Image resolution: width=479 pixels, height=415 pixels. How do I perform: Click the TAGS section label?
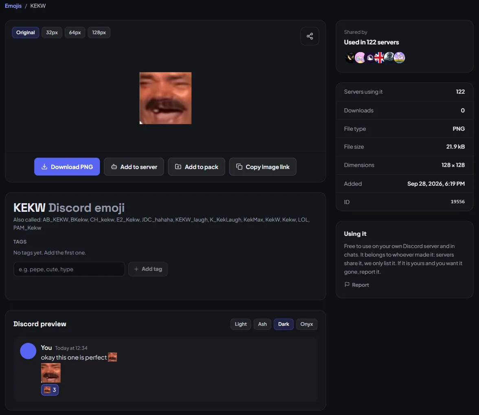click(20, 242)
